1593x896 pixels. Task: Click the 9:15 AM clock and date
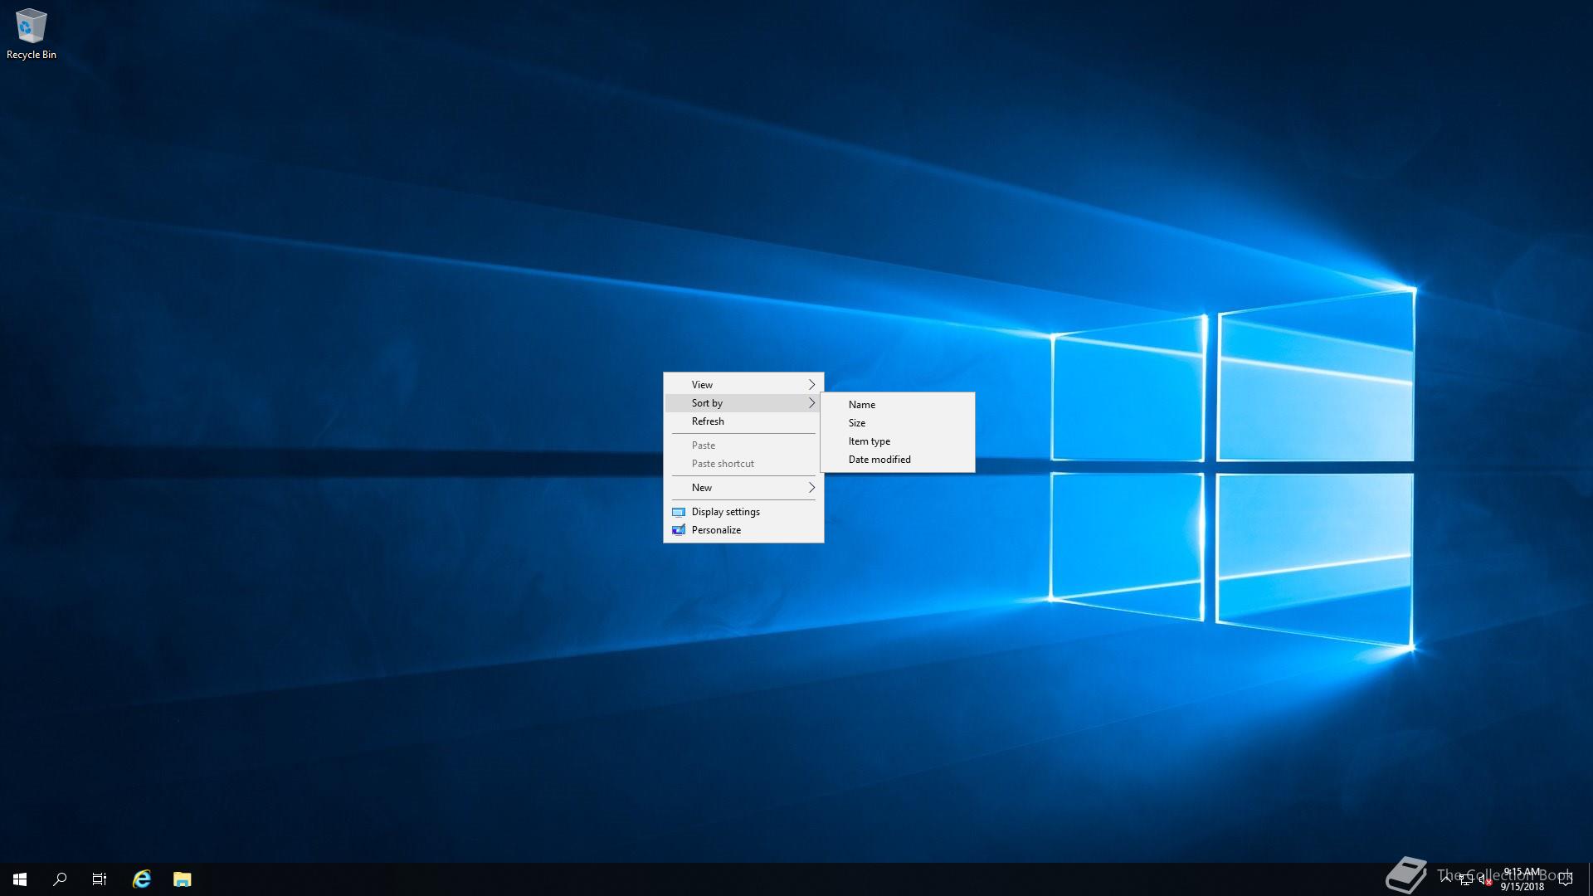coord(1522,879)
